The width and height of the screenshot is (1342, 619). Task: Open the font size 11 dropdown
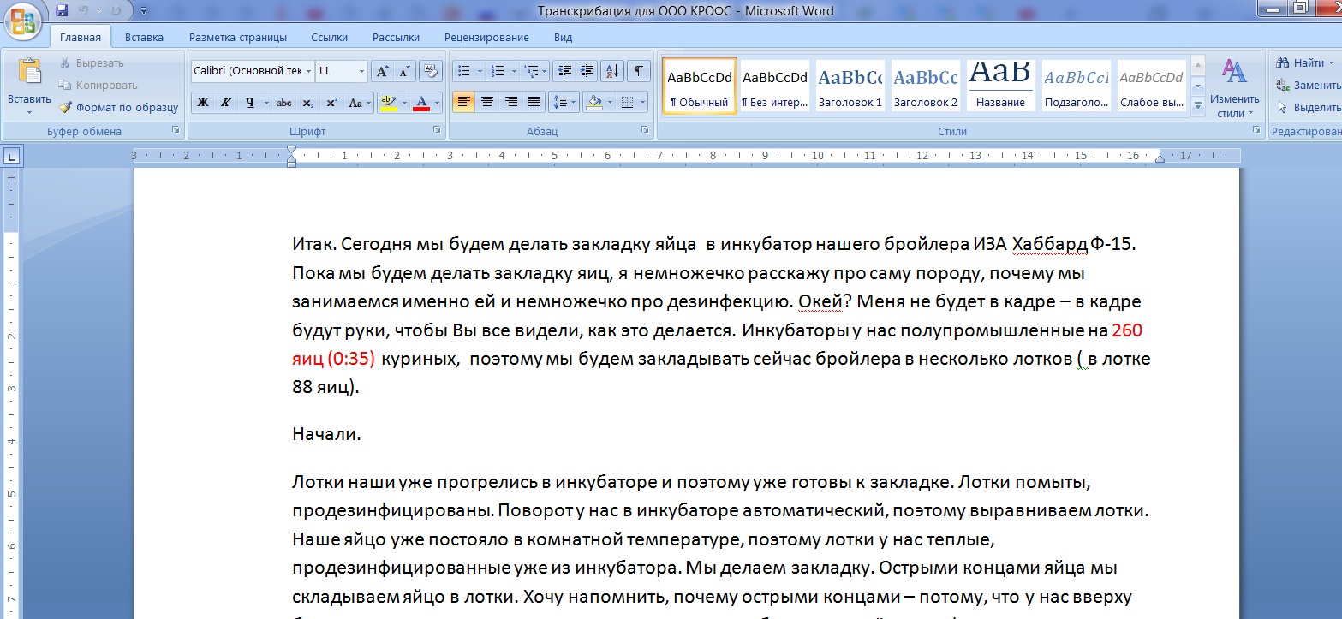click(361, 71)
